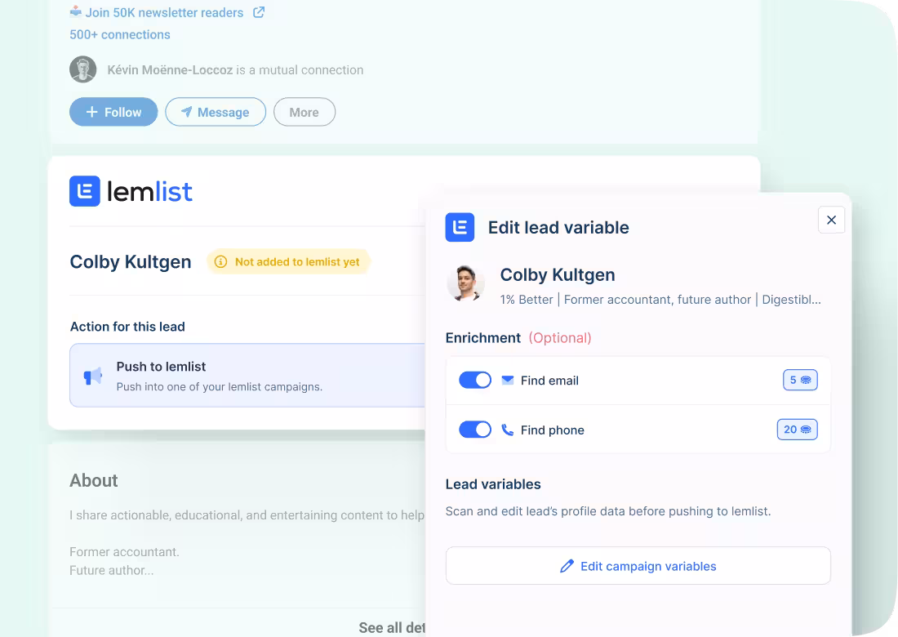The height and width of the screenshot is (637, 898).
Task: Close the Edit lead variable panel
Action: (831, 220)
